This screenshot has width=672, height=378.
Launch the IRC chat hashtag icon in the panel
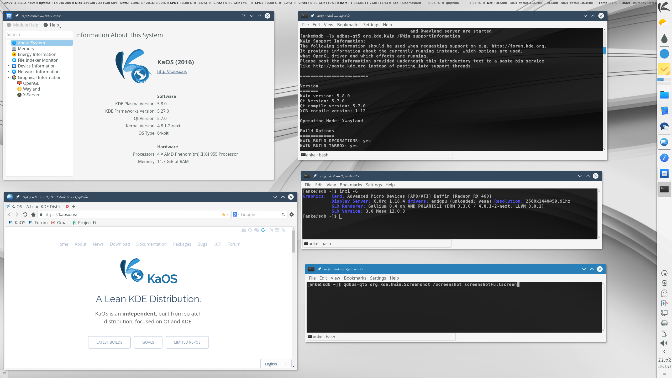(x=664, y=126)
